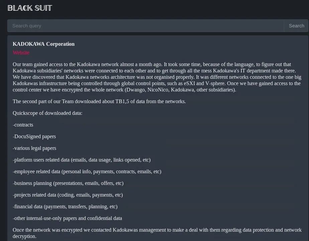Click the "-platform users related data" line

[x=82, y=160]
